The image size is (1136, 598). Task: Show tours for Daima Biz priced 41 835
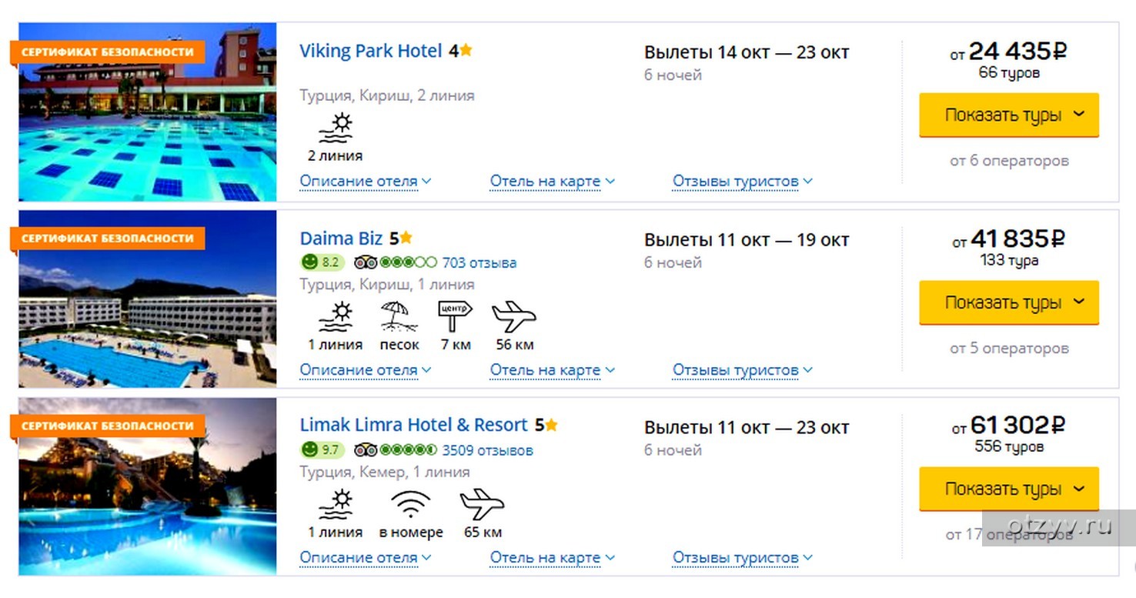1008,302
